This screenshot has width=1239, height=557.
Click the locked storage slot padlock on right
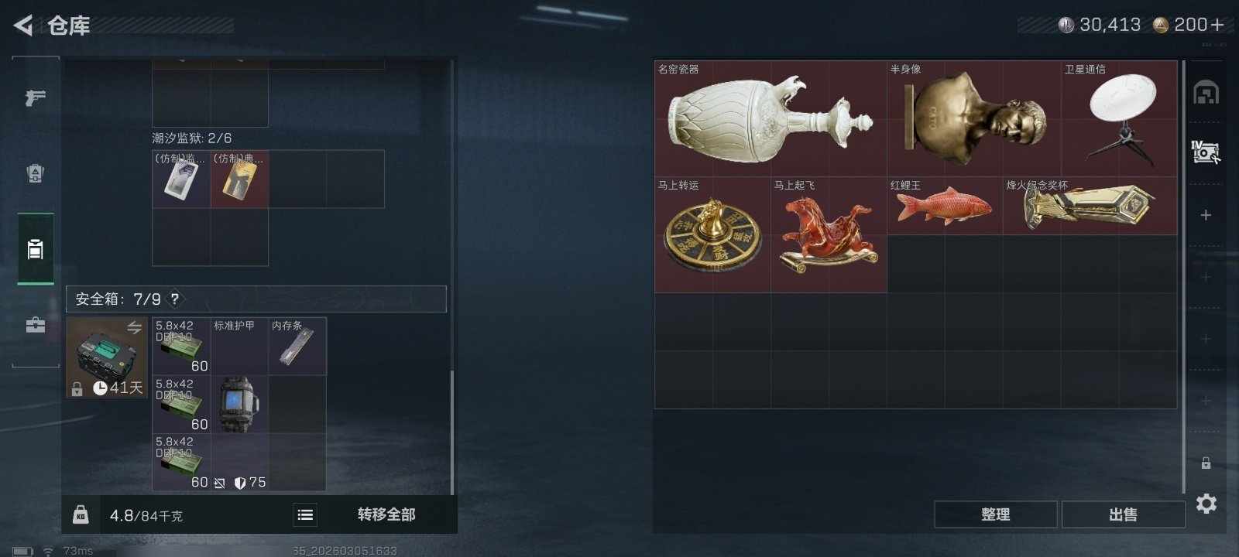(1206, 463)
